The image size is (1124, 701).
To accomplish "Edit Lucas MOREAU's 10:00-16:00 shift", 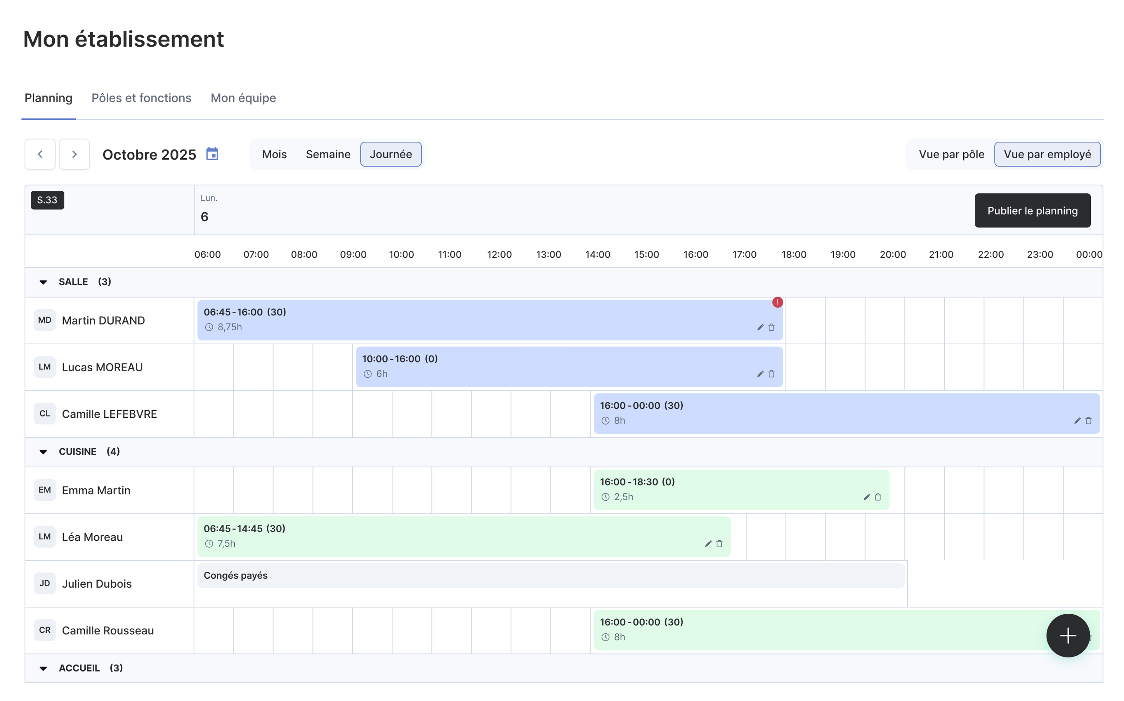I will [x=760, y=374].
